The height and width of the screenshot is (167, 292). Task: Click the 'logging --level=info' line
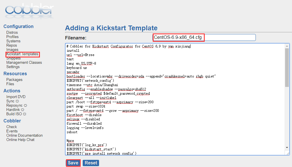(85, 128)
